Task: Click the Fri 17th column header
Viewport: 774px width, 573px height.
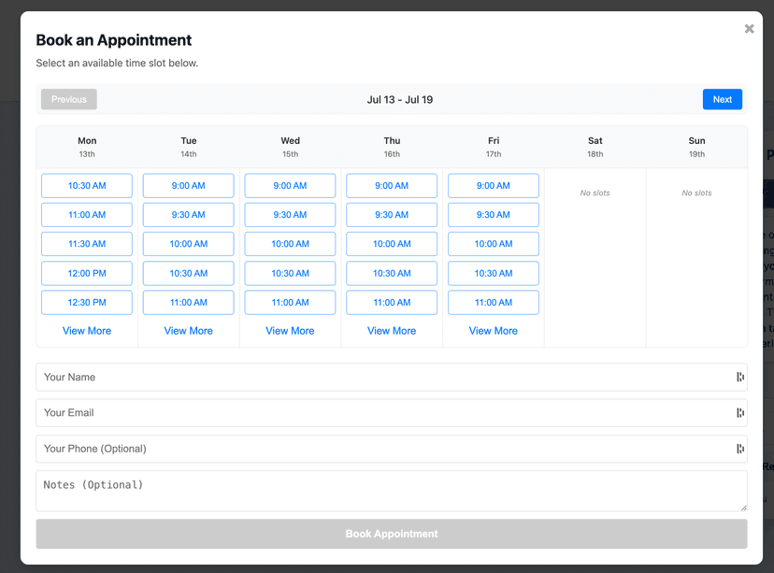Action: click(x=494, y=147)
